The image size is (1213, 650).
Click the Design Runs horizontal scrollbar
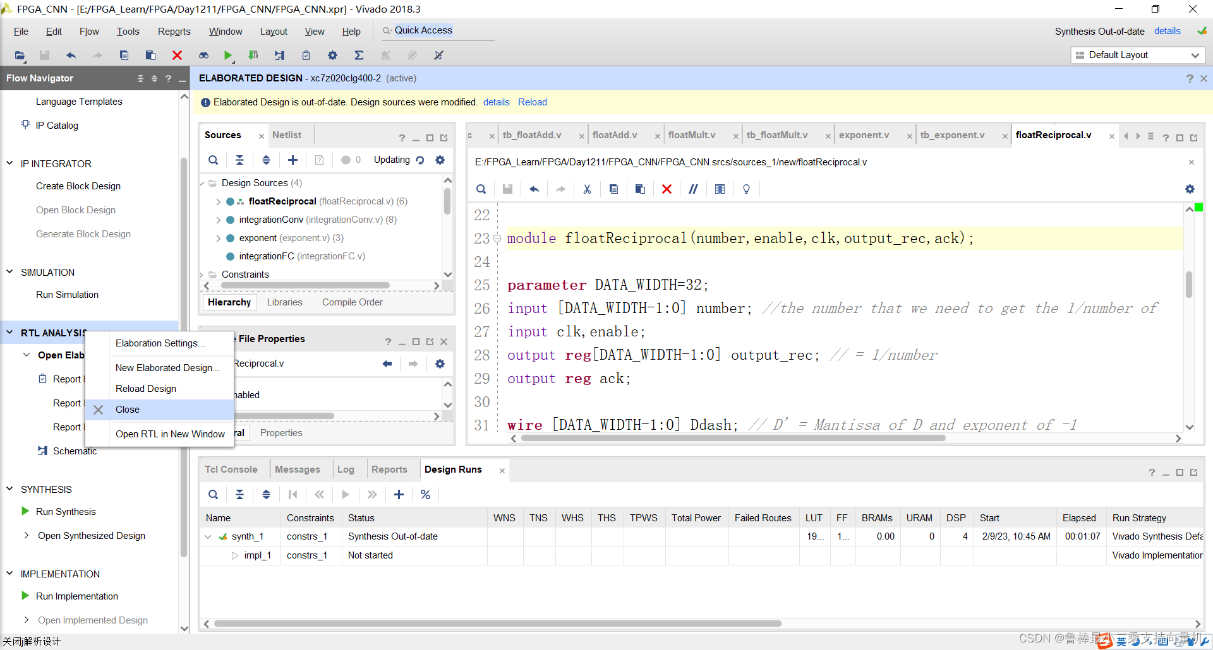(x=497, y=623)
